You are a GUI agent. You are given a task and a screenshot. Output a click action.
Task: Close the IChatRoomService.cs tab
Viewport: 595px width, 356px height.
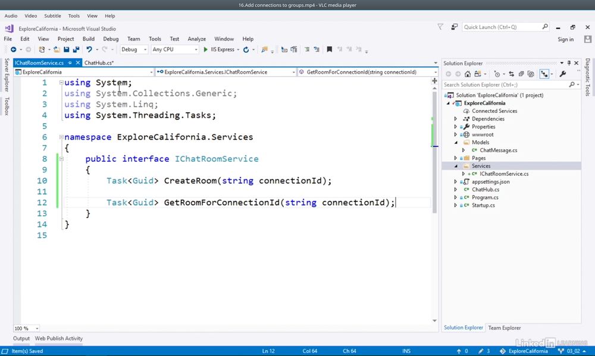(78, 63)
